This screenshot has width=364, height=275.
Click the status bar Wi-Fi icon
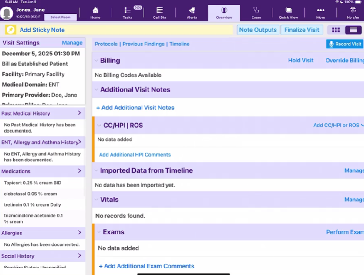pyautogui.click(x=337, y=2)
